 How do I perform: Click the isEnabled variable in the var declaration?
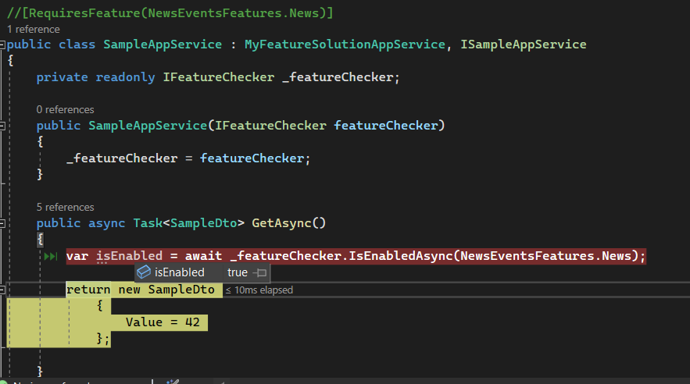[130, 256]
